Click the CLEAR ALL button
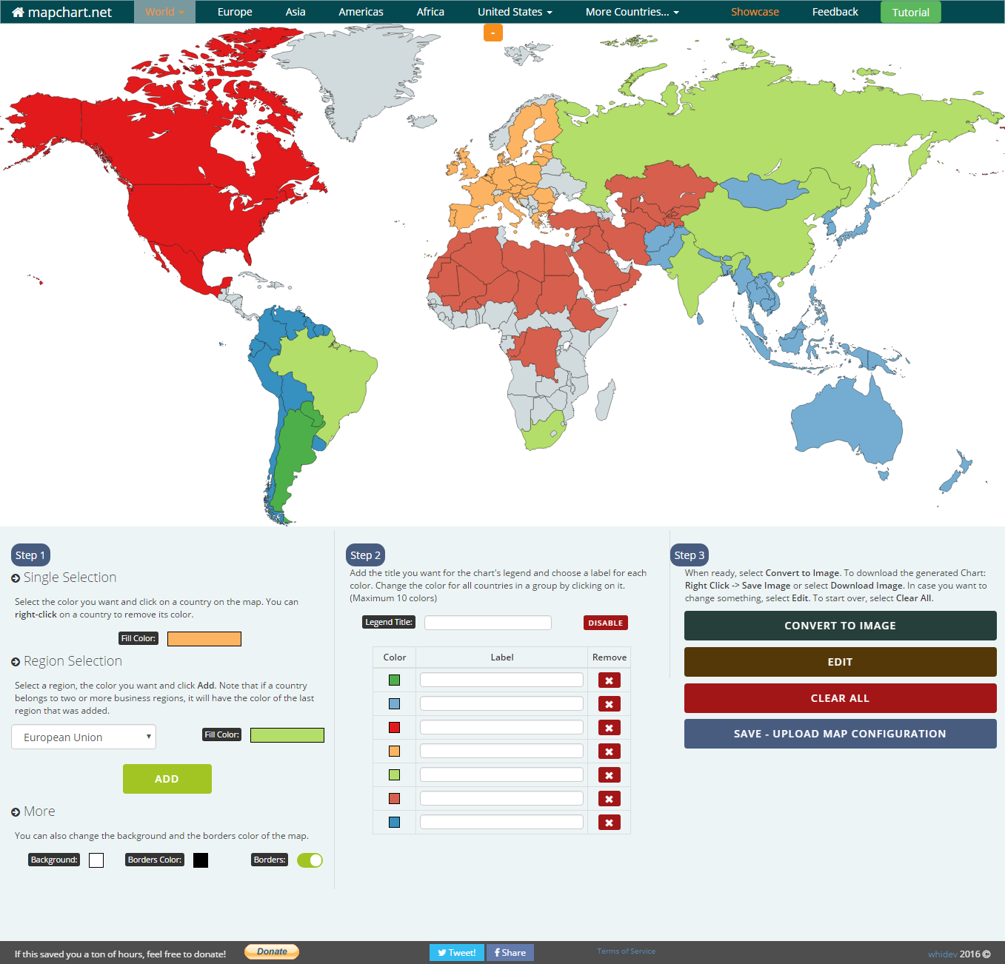The image size is (1005, 964). 840,697
